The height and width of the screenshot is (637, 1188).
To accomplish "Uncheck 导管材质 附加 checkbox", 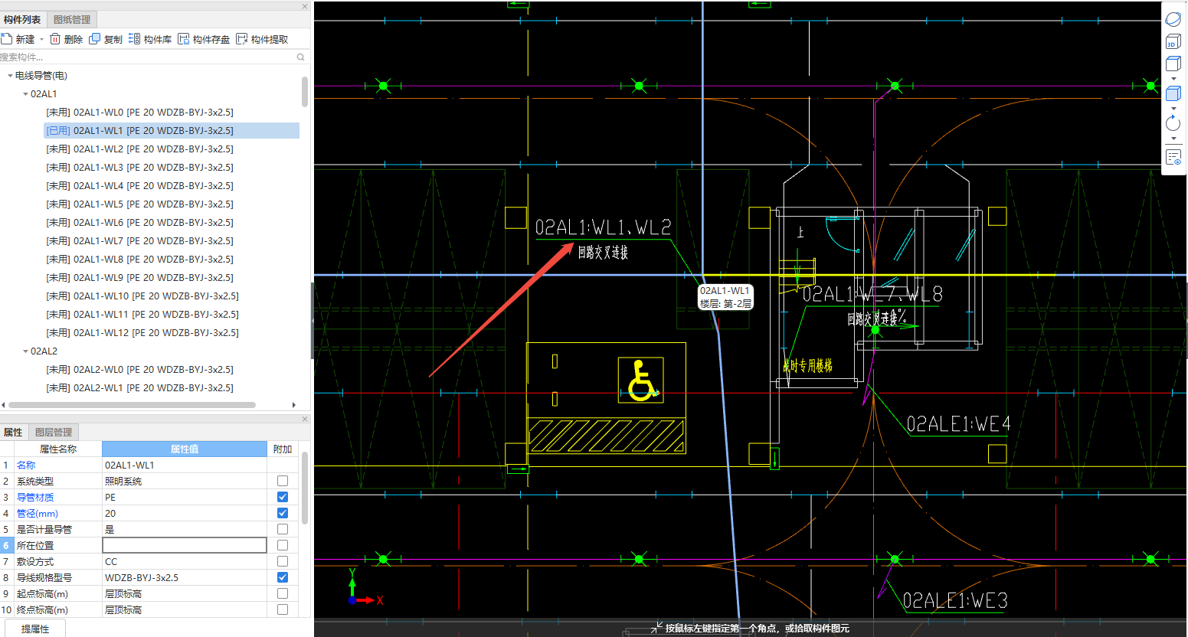I will click(283, 497).
